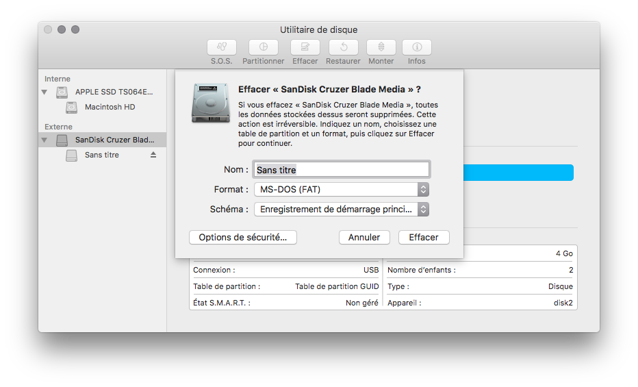Click the Monter toolbar icon

381,47
